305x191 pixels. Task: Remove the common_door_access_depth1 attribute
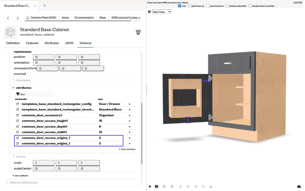click(x=129, y=127)
